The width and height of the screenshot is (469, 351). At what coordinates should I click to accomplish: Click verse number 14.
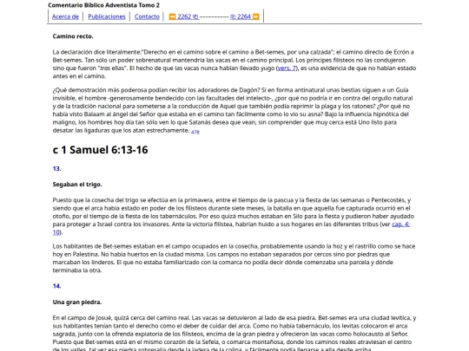click(x=56, y=286)
